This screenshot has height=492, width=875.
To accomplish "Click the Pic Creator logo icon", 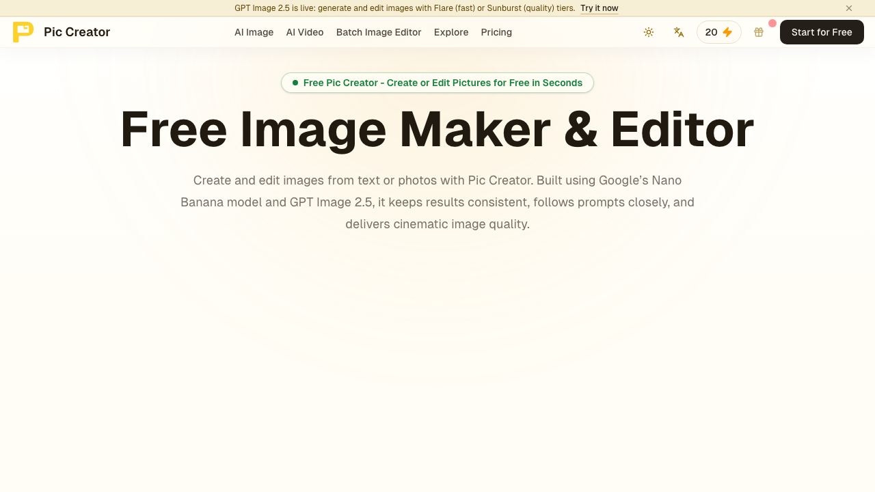I will coord(23,32).
